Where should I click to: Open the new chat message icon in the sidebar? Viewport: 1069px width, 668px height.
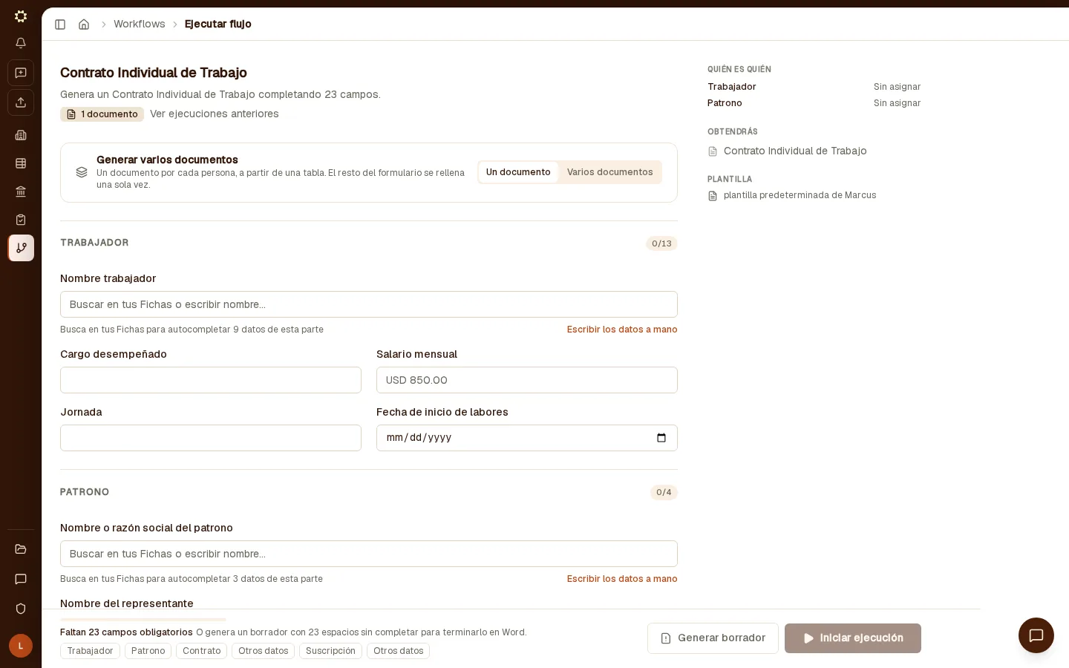pyautogui.click(x=21, y=73)
